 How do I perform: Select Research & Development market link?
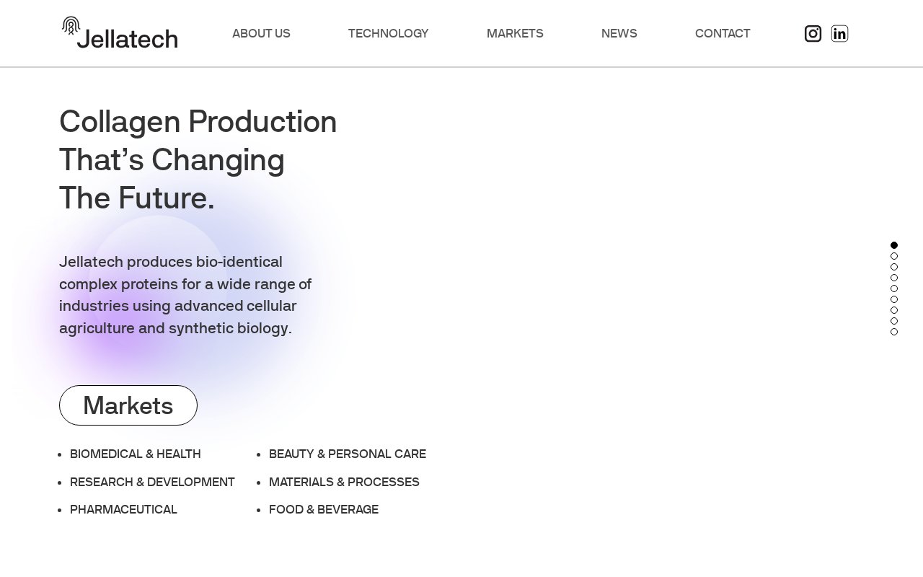pyautogui.click(x=152, y=482)
